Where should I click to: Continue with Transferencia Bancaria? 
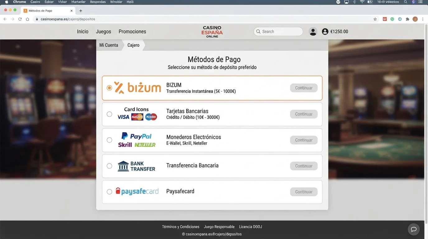(x=304, y=166)
